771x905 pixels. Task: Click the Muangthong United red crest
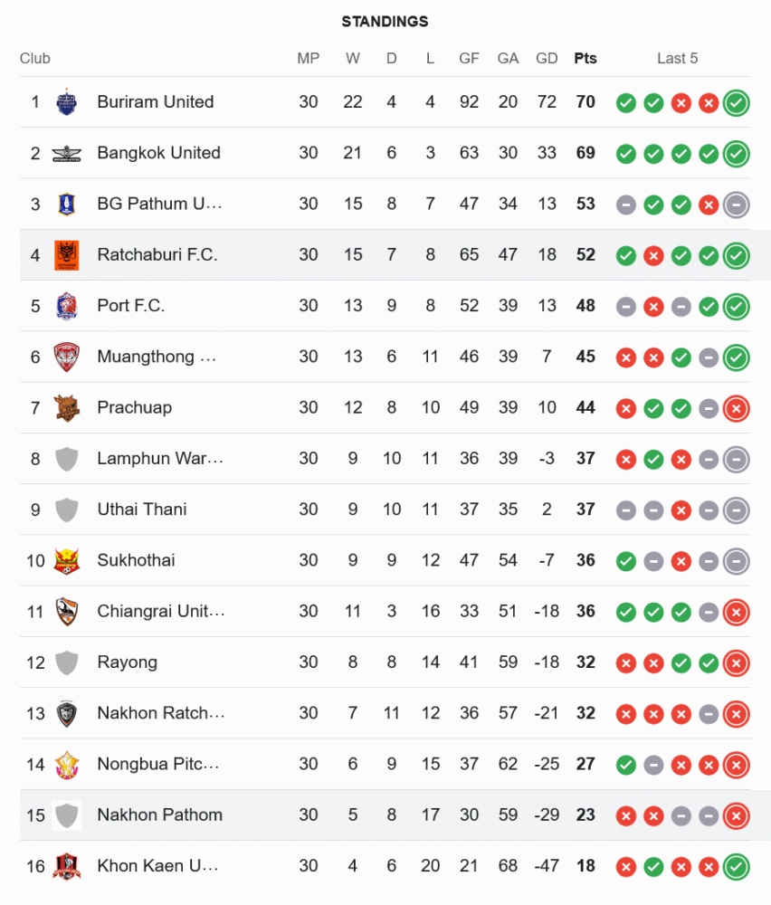click(67, 357)
